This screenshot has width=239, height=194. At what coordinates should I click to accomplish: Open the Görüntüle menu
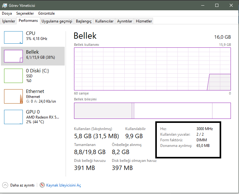pos(46,13)
